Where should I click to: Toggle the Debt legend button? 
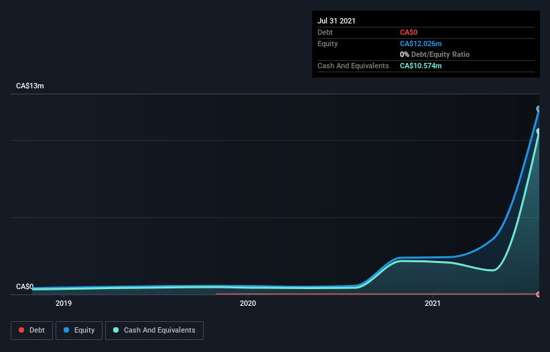pos(31,331)
